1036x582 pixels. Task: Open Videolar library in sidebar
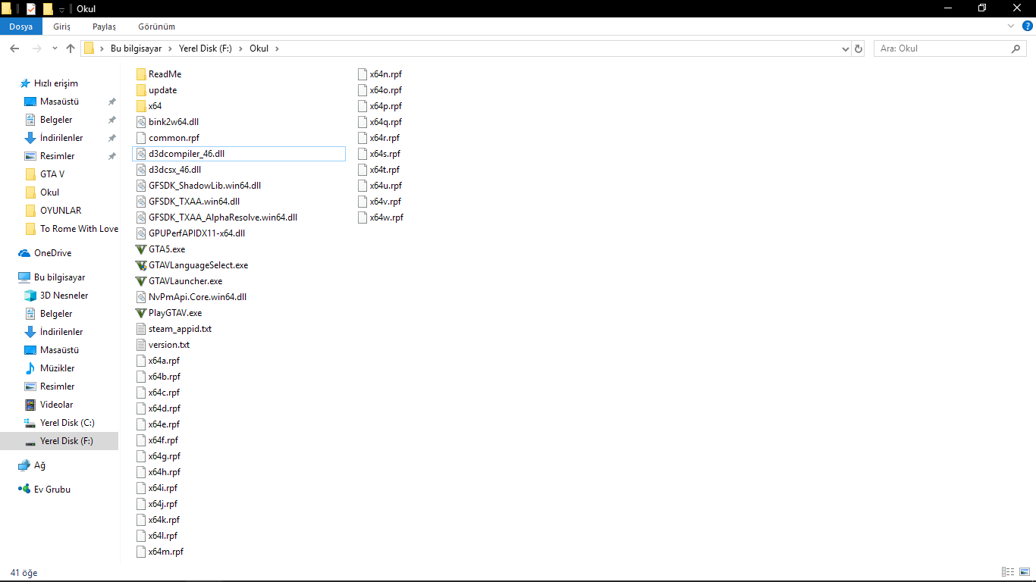[x=56, y=405]
